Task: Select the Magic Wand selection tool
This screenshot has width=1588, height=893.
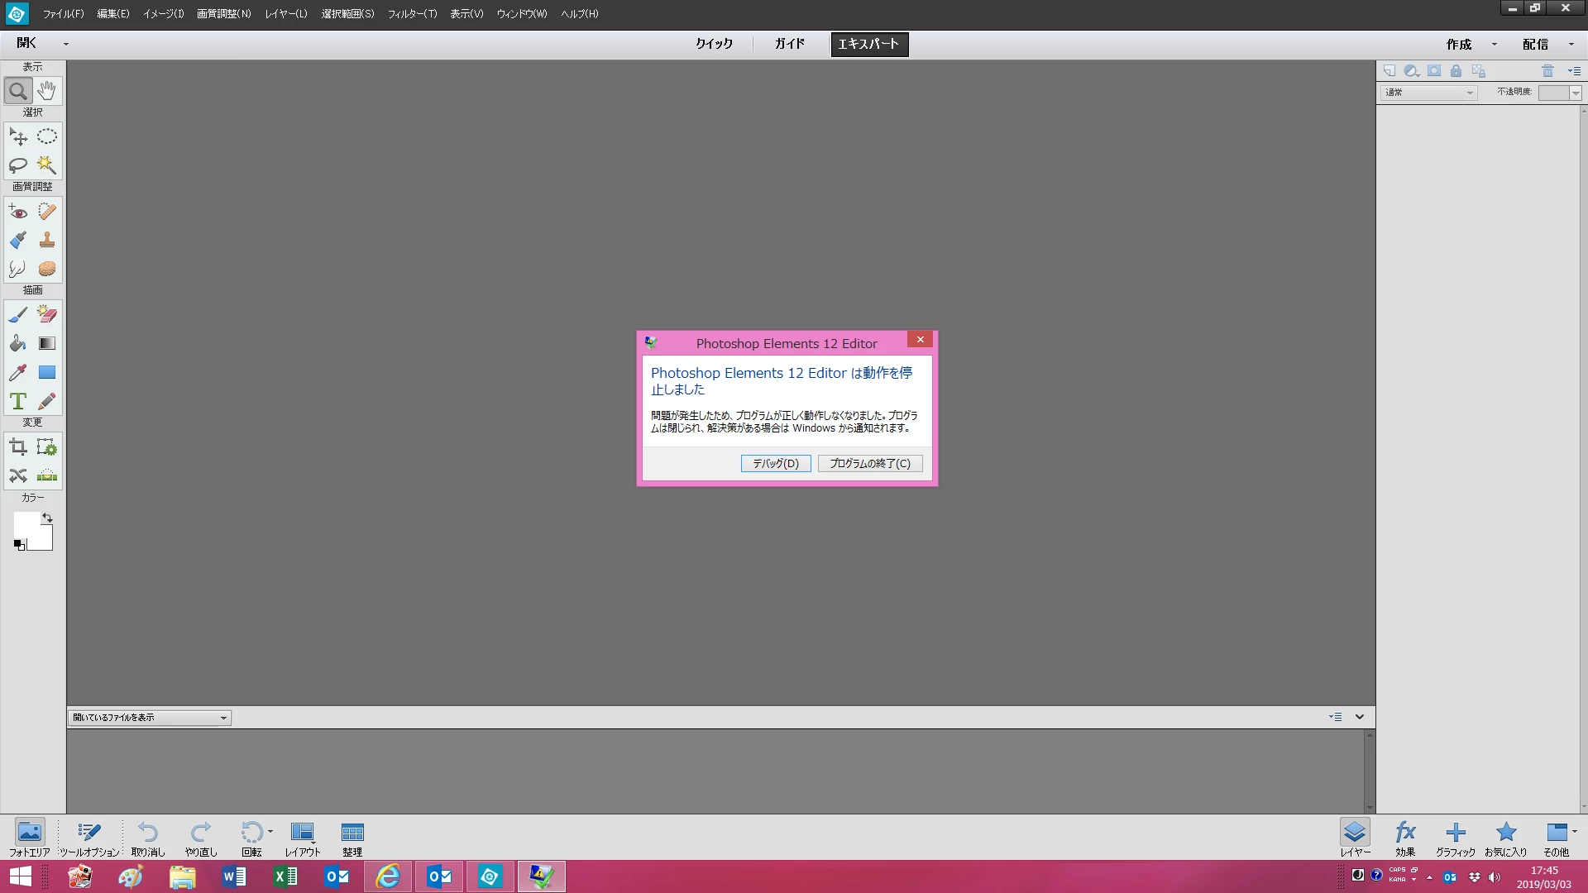Action: click(47, 165)
